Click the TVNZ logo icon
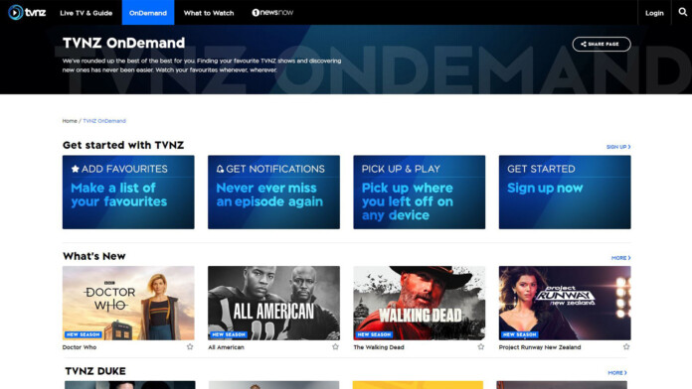 [x=27, y=12]
